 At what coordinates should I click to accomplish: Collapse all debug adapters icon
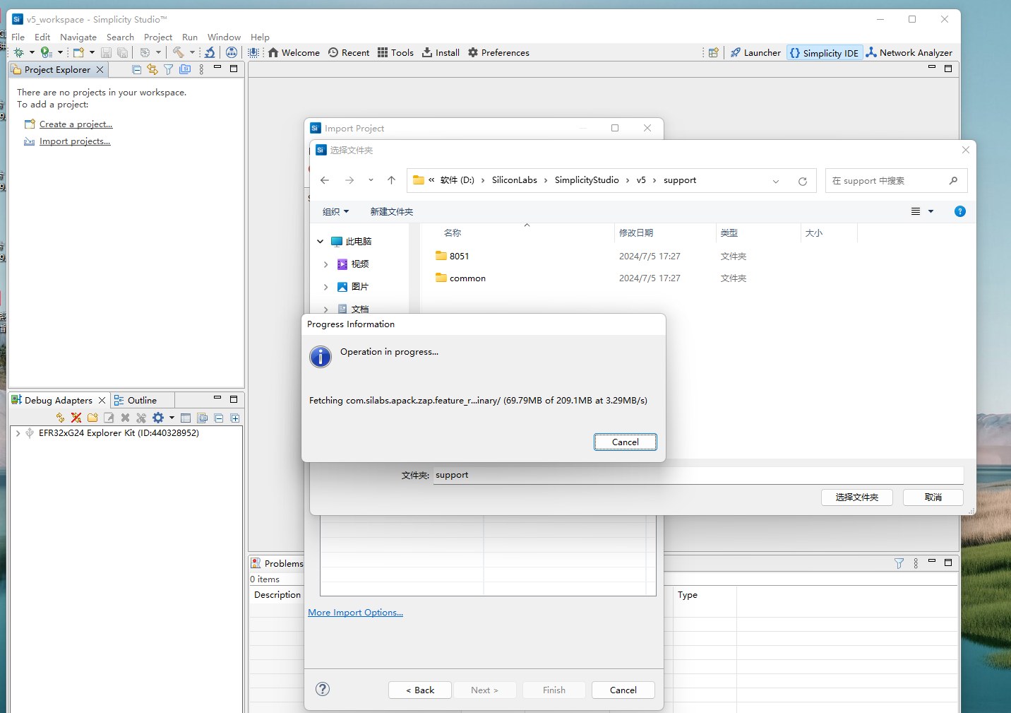pyautogui.click(x=219, y=418)
